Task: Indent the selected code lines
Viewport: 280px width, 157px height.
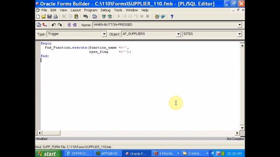Action: click(x=69, y=25)
